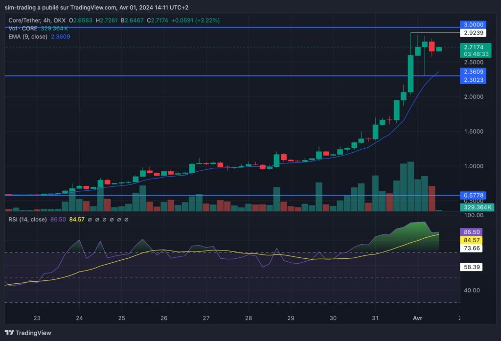
Task: Click the green 329.364K volume label
Action: (477, 207)
